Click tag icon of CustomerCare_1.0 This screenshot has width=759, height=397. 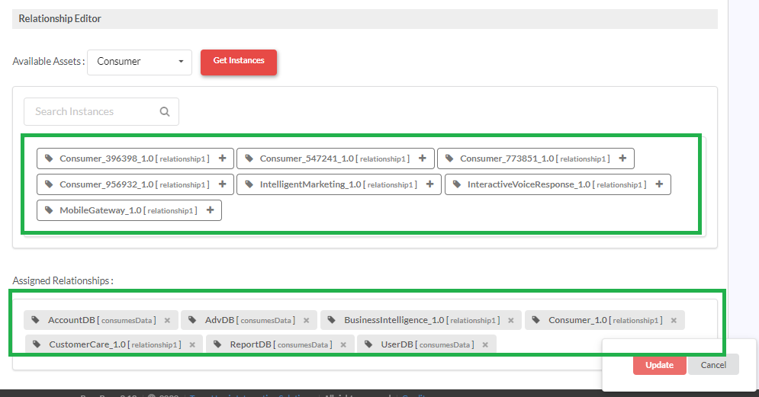(x=37, y=344)
